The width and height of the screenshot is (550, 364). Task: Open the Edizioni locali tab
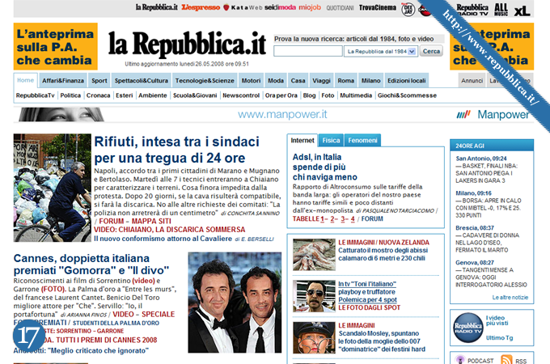point(407,81)
